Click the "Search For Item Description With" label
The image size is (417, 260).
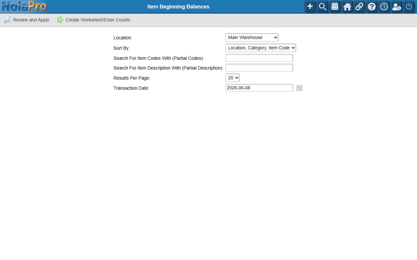(168, 68)
